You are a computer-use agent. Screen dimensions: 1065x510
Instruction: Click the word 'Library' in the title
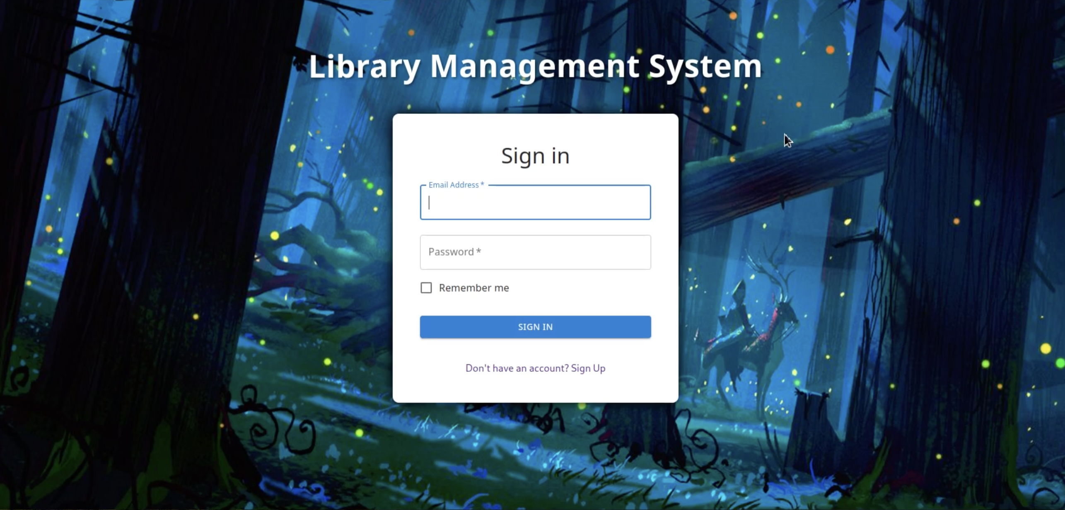[365, 66]
